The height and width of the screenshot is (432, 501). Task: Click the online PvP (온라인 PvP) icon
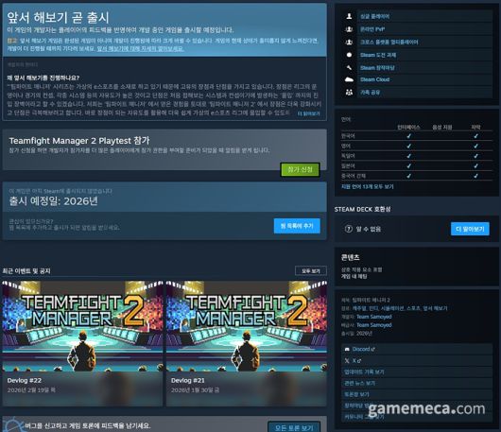tap(349, 29)
